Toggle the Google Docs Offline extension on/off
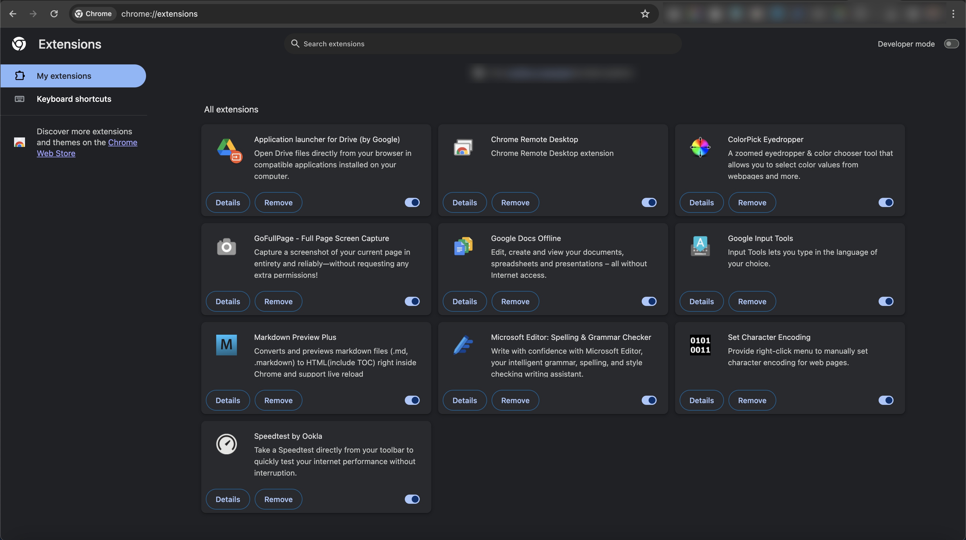Screen dimensions: 966x540 (649, 301)
